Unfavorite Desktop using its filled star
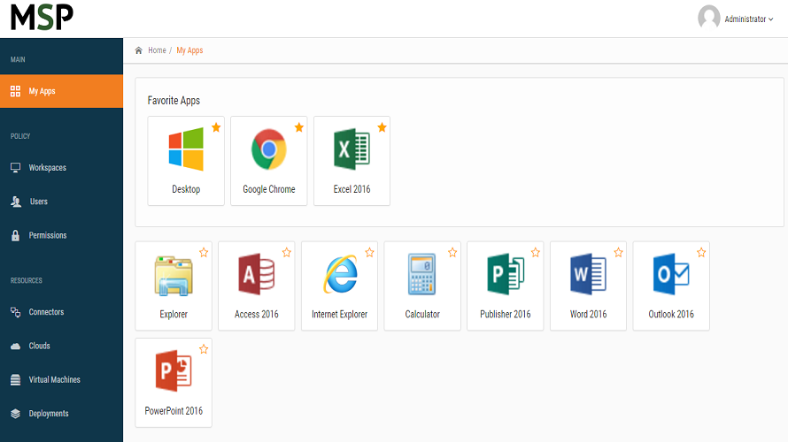Viewport: 788px width, 442px height. (x=216, y=127)
